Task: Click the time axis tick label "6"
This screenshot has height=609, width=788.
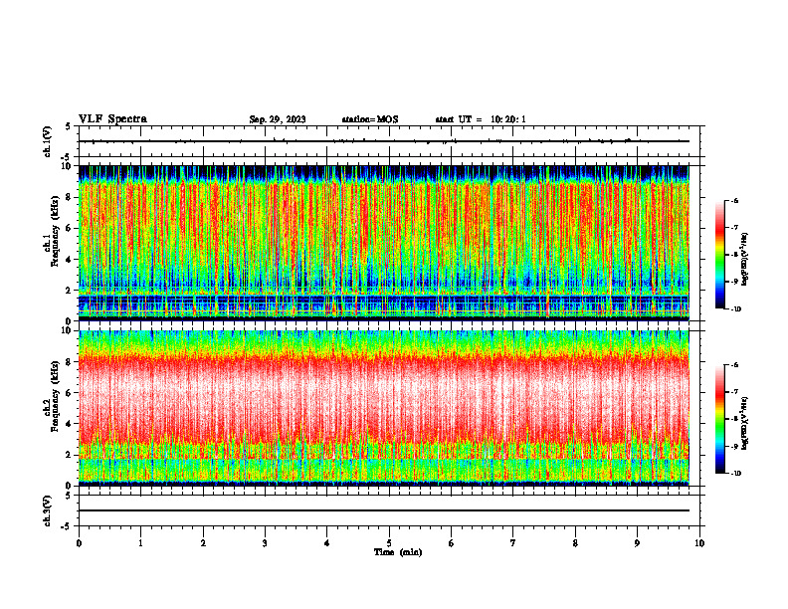Action: [x=452, y=543]
